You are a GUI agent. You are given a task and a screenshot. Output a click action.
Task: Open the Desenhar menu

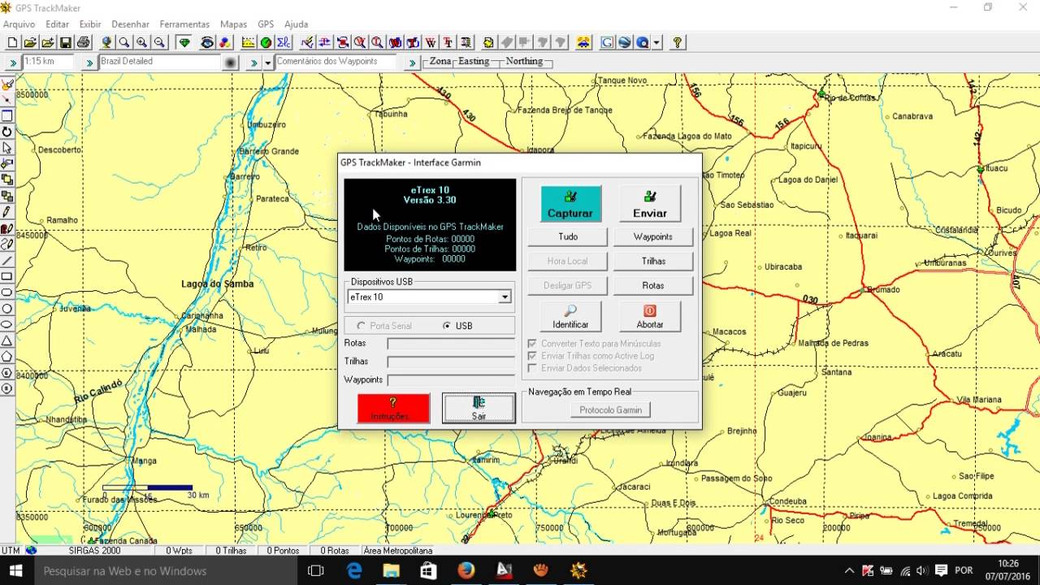coord(131,24)
